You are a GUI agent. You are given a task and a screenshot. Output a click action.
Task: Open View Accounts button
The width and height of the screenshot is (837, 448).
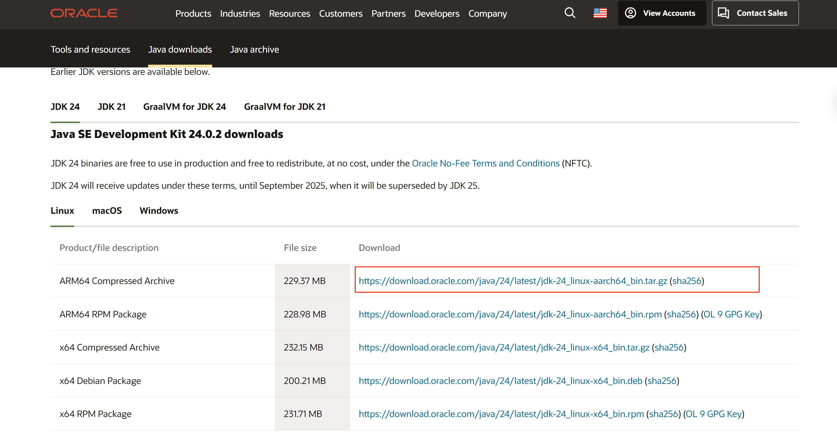point(662,13)
